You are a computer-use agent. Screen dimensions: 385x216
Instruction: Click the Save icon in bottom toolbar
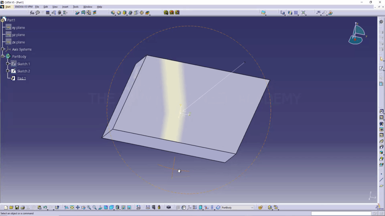point(17,207)
